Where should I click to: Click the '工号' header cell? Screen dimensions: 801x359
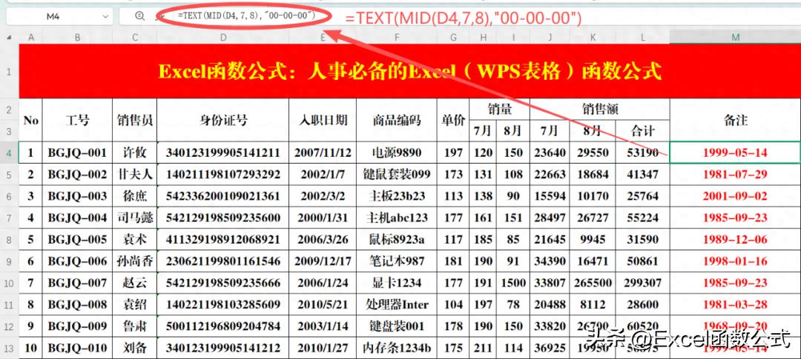coord(78,121)
